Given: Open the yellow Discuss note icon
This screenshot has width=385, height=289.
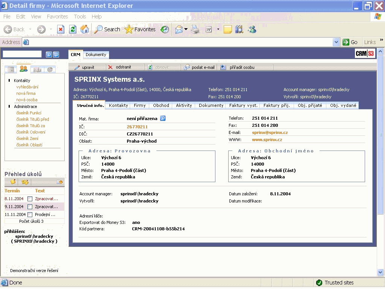Looking at the screenshot, I should click(227, 29).
